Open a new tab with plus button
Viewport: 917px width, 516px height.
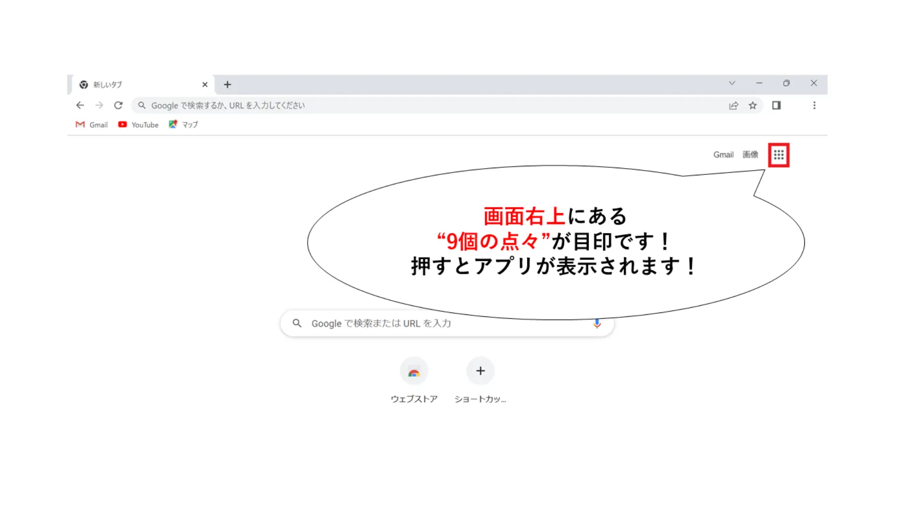point(227,85)
